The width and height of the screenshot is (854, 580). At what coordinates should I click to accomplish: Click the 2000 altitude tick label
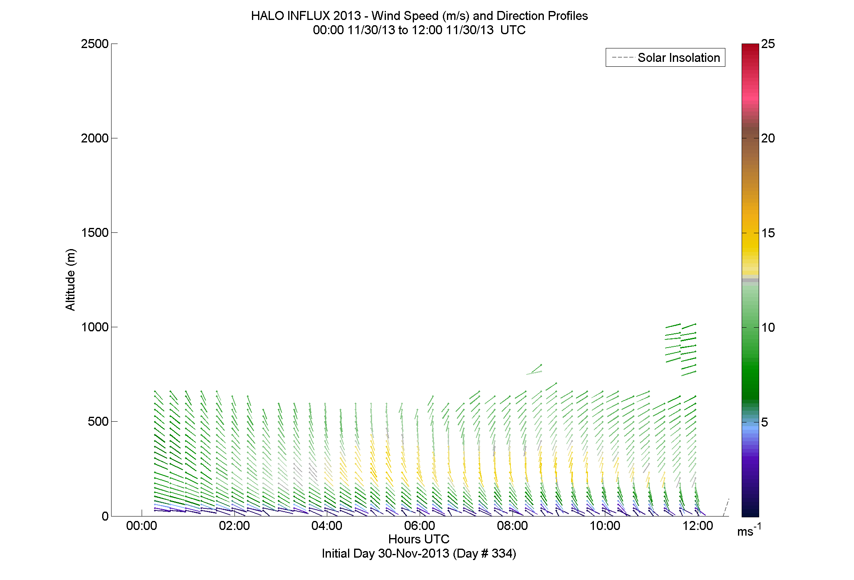pyautogui.click(x=95, y=138)
